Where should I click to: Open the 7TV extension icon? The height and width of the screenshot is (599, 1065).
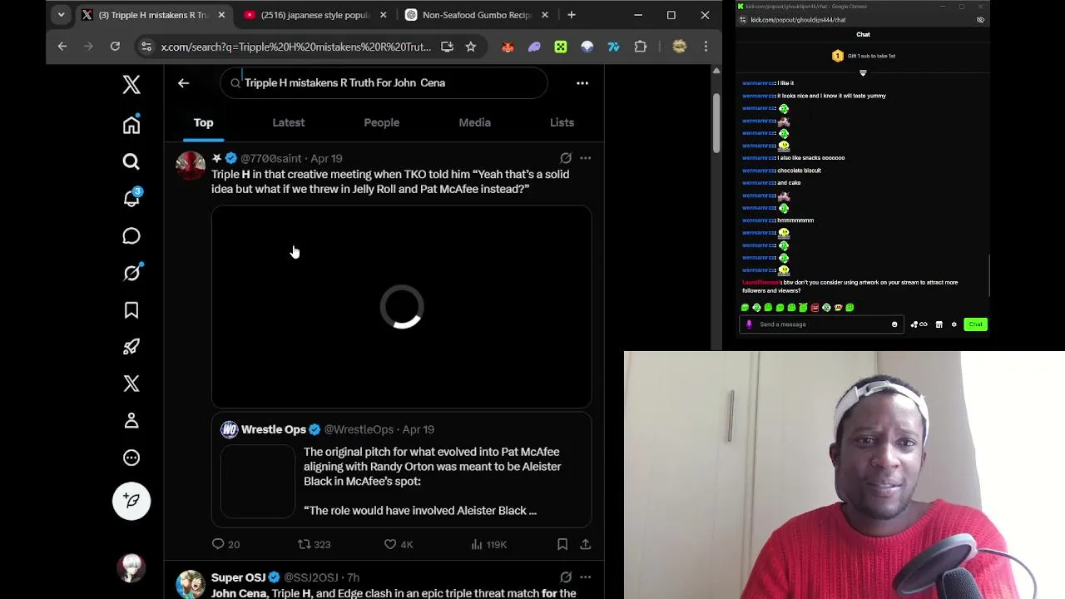(x=614, y=47)
